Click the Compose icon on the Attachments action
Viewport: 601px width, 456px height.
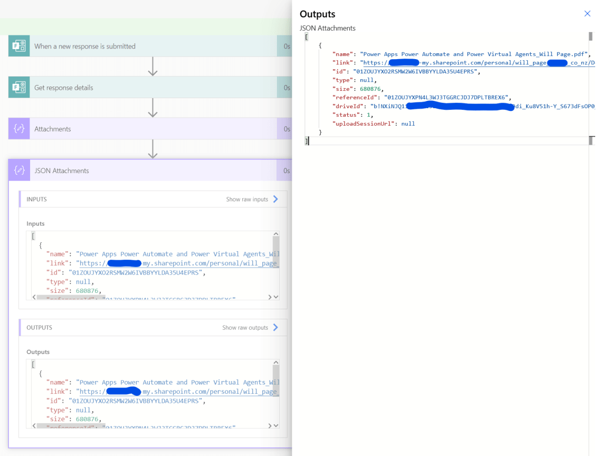pos(19,128)
